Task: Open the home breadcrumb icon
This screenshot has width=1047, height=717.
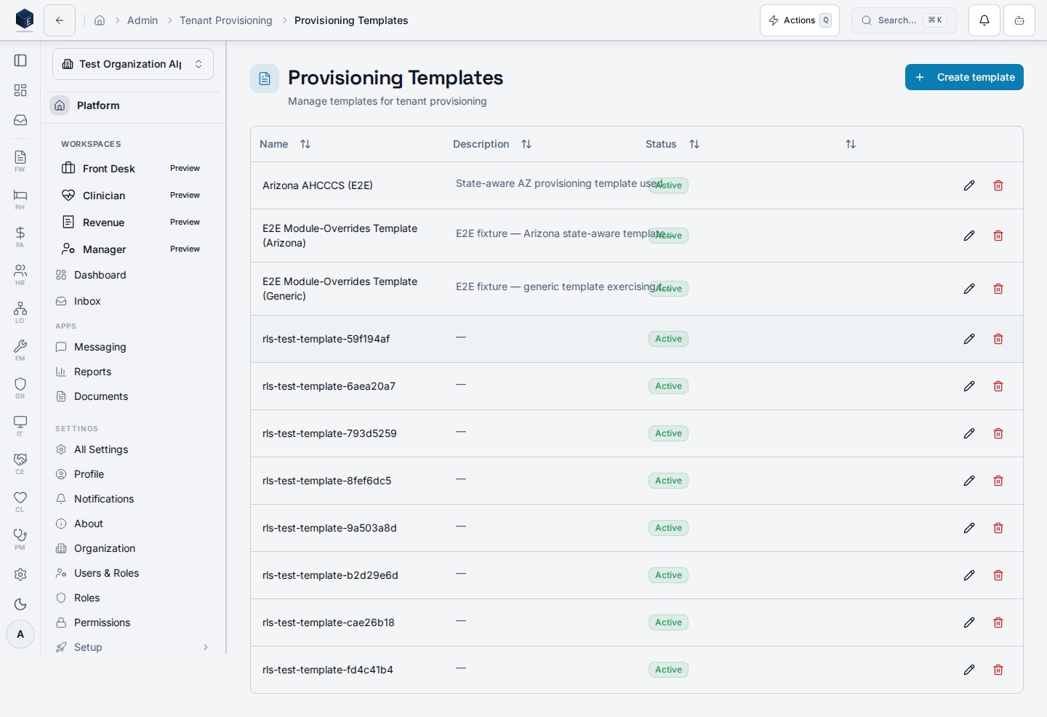Action: (x=100, y=20)
